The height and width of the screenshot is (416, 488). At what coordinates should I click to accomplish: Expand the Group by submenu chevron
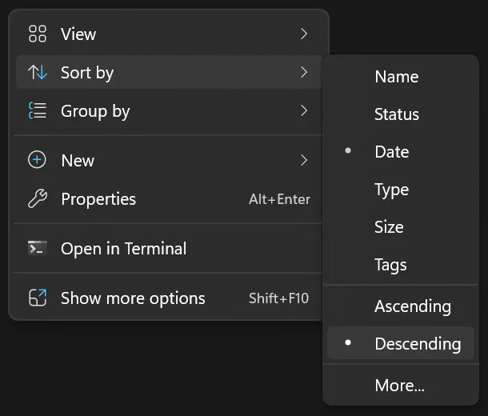[x=304, y=111]
